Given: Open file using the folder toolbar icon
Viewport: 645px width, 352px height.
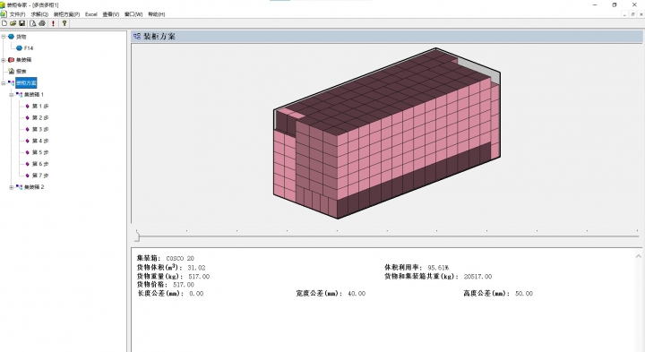Looking at the screenshot, I should point(13,23).
